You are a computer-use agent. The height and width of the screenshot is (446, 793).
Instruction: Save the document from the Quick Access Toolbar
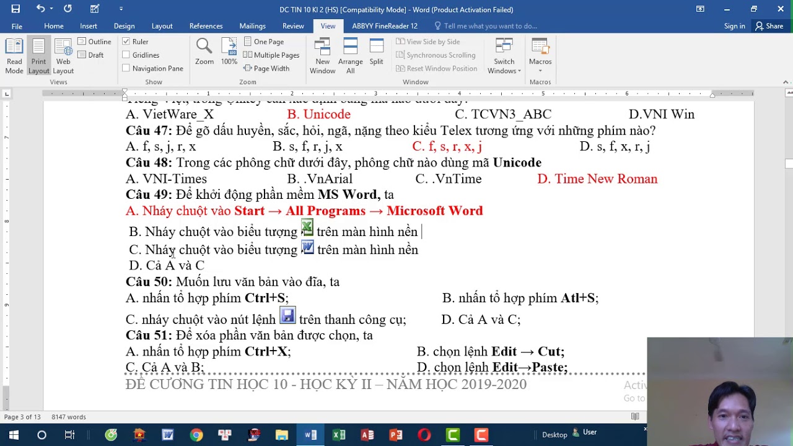(15, 9)
